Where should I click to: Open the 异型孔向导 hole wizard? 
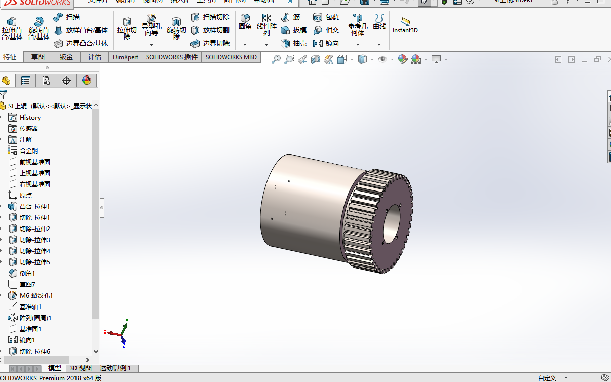point(151,25)
